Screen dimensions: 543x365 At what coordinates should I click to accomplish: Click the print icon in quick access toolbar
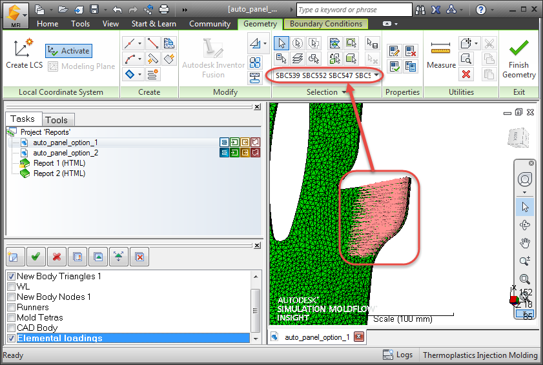(x=164, y=9)
